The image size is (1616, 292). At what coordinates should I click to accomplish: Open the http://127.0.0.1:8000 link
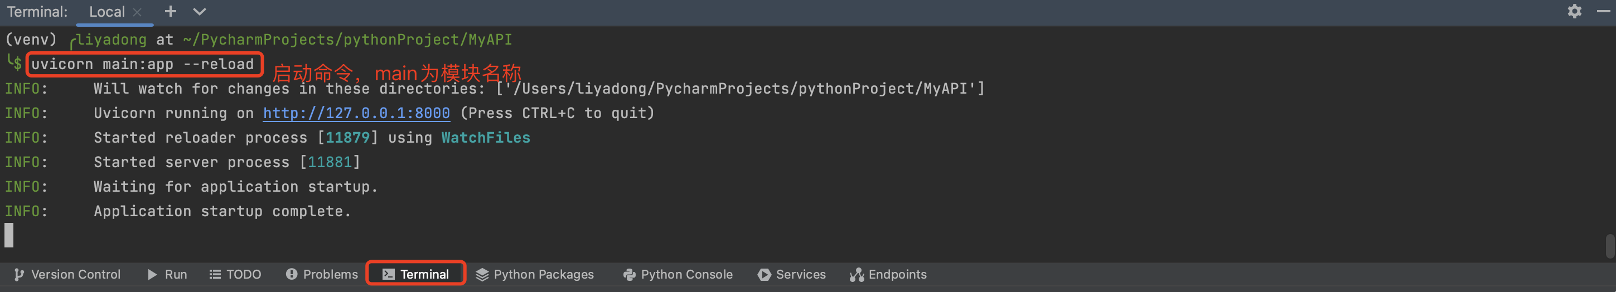coord(356,114)
